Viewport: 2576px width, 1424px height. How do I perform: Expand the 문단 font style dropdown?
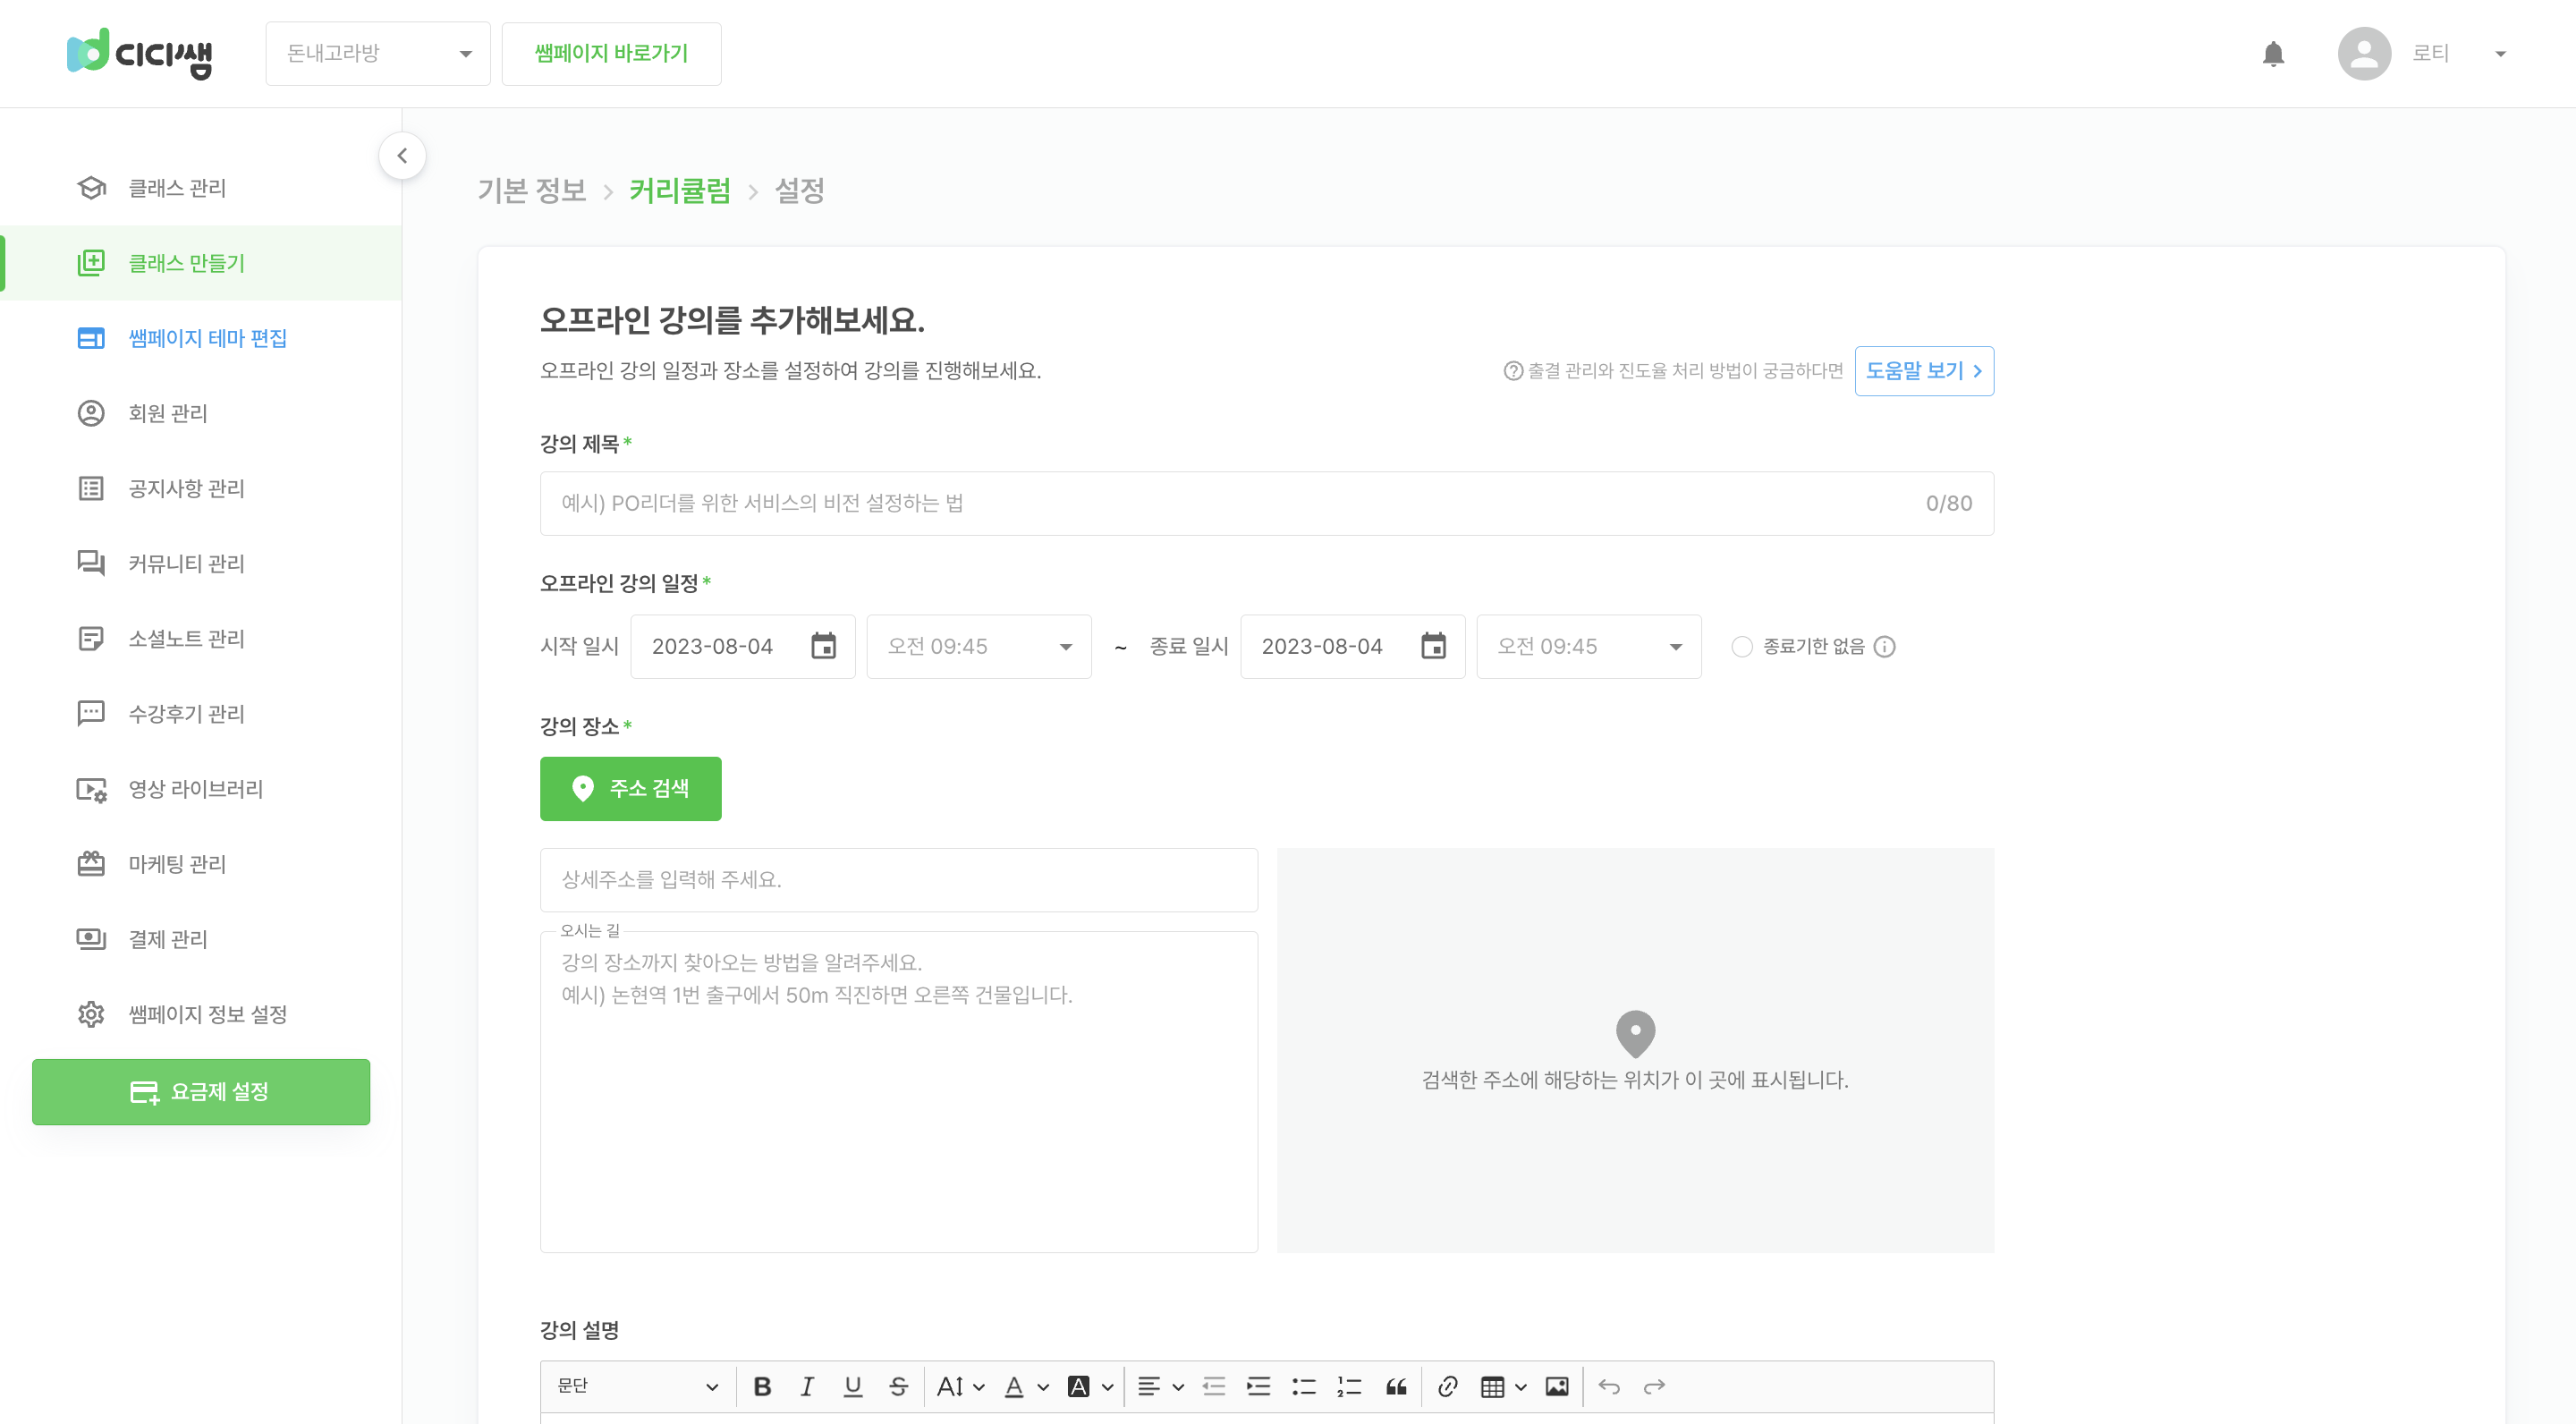pos(637,1387)
